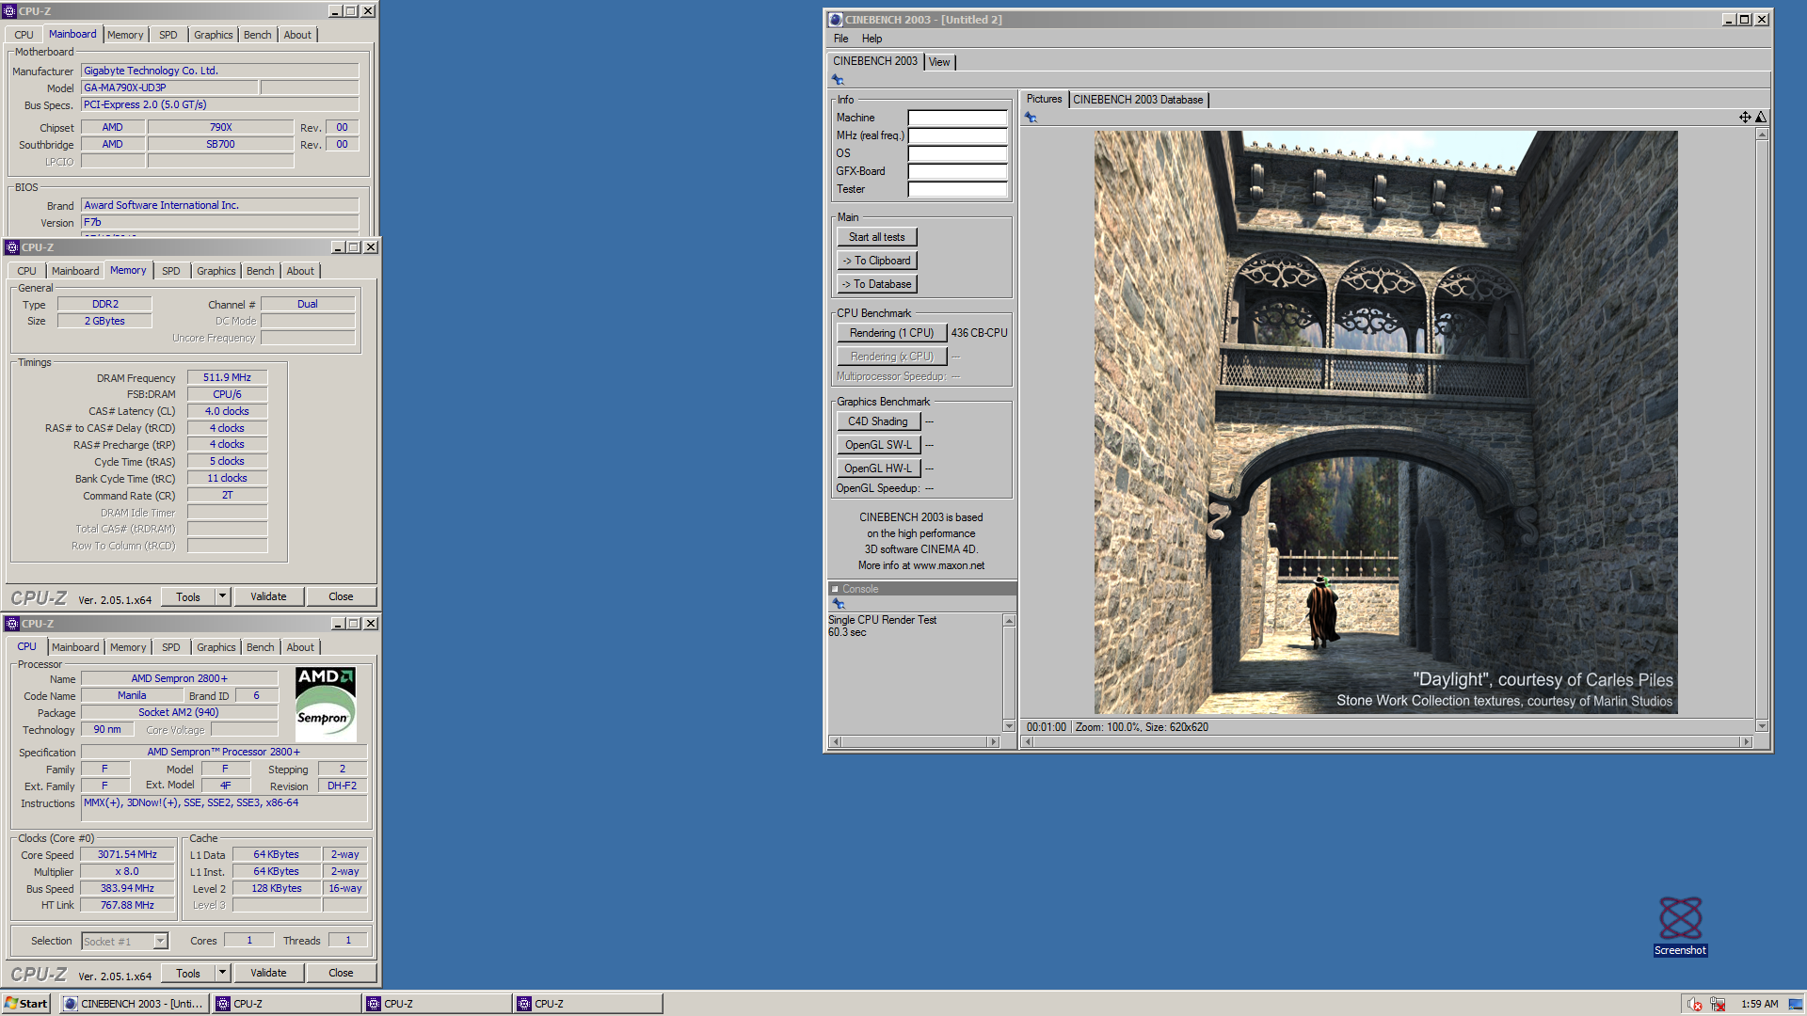Viewport: 1807px width, 1016px height.
Task: Click the OS input field
Action: click(x=957, y=154)
